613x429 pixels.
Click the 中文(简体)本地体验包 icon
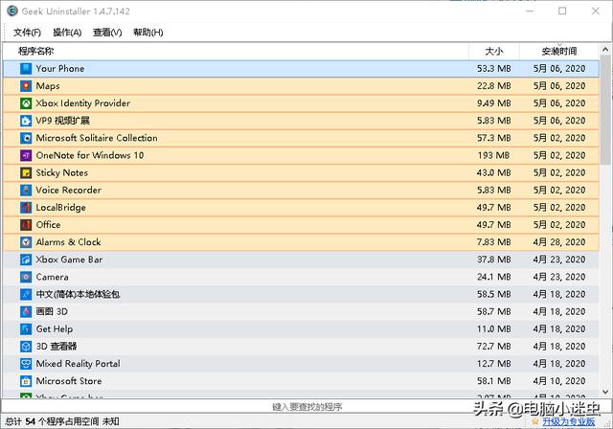click(x=26, y=294)
